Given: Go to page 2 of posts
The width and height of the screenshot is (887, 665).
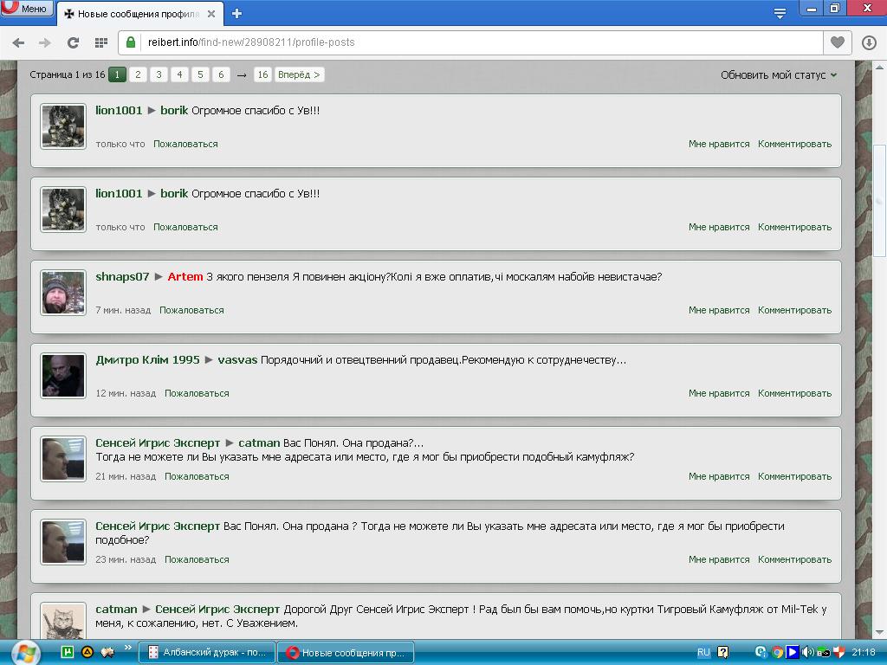Looking at the screenshot, I should (x=138, y=74).
